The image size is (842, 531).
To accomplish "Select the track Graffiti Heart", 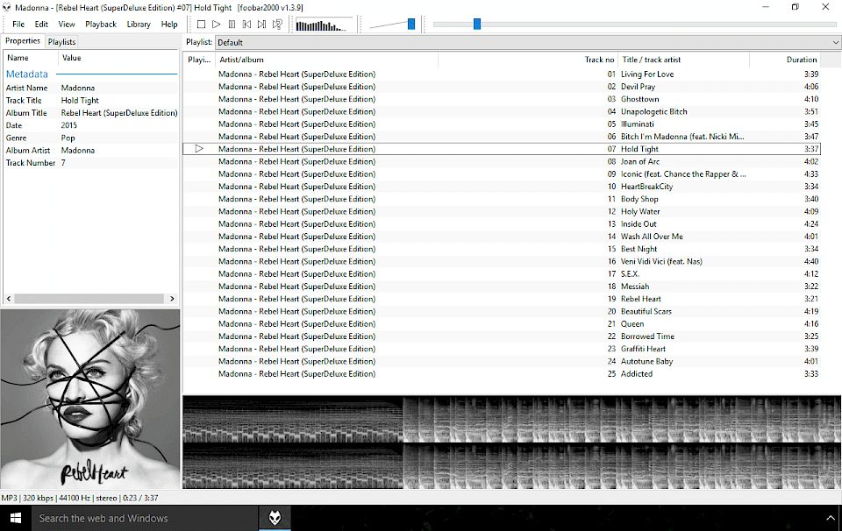I will tap(502, 349).
